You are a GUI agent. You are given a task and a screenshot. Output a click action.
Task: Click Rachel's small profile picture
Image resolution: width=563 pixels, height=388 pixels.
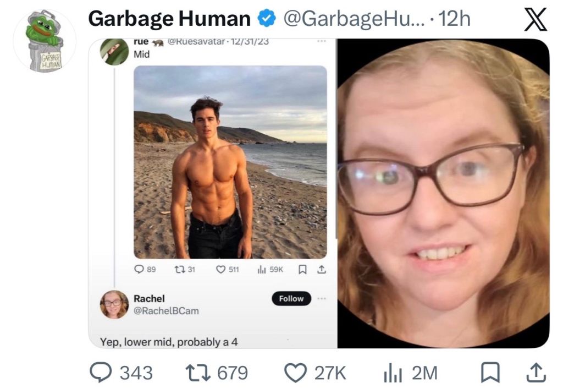(x=114, y=305)
